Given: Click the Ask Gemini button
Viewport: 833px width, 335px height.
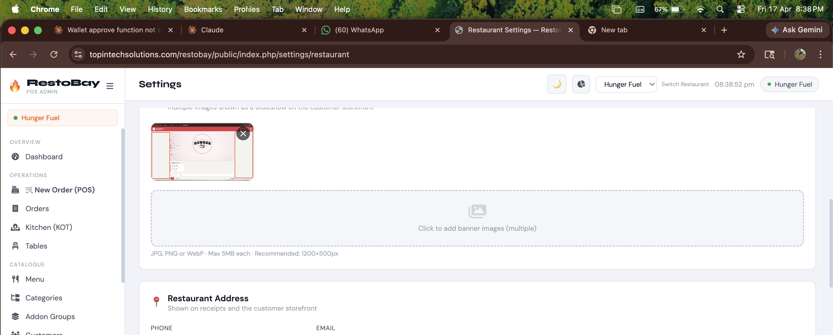Looking at the screenshot, I should point(797,30).
